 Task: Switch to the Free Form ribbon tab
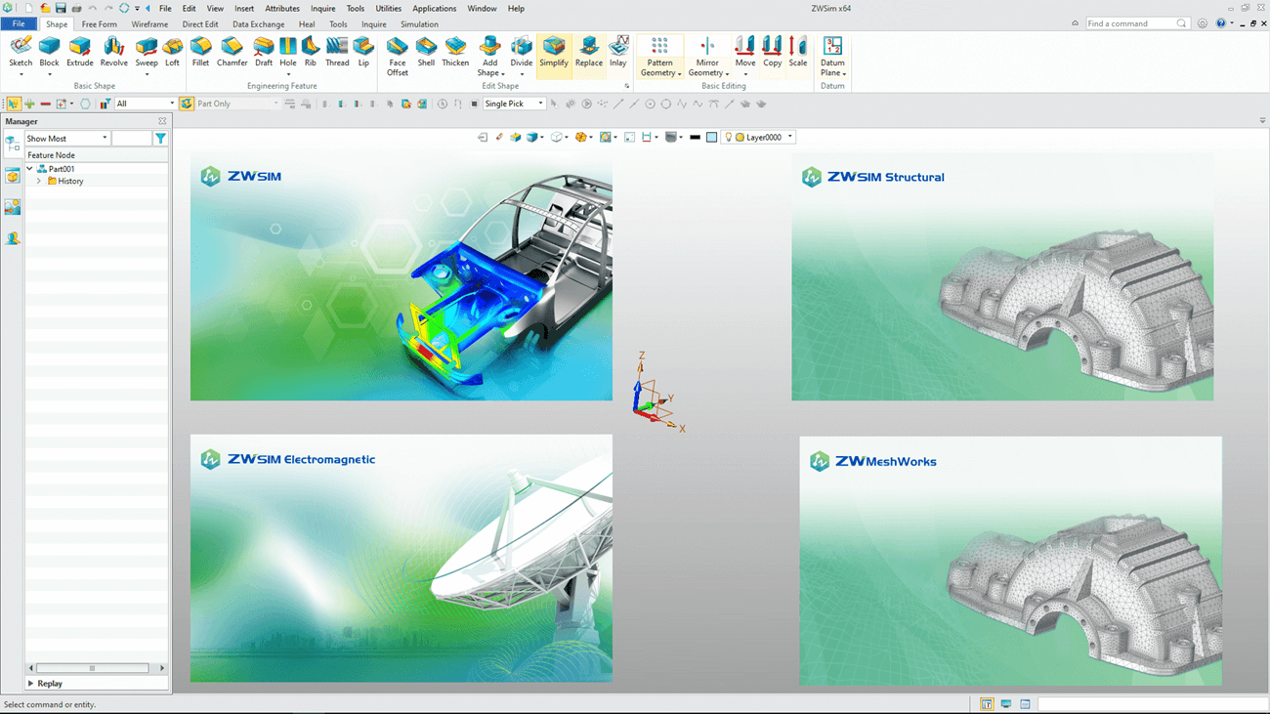[x=100, y=23]
